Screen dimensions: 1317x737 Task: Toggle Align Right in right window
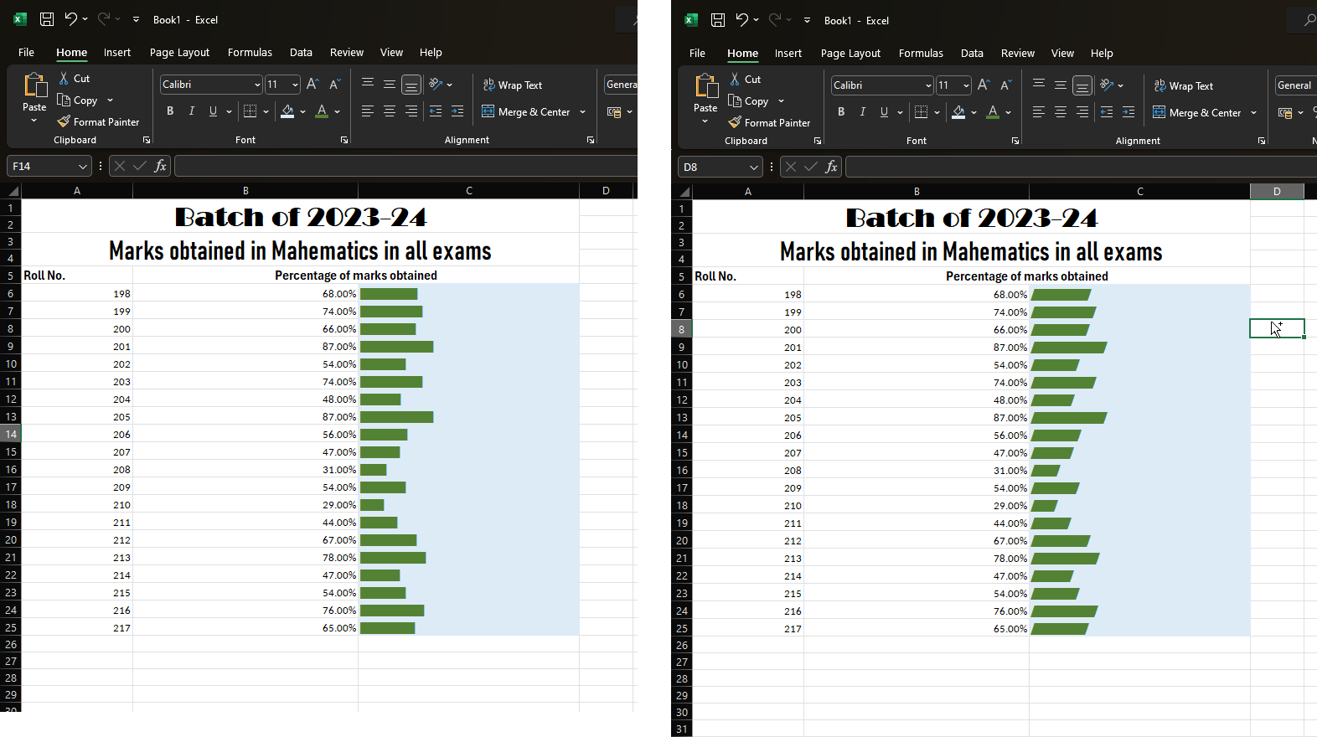tap(1082, 111)
